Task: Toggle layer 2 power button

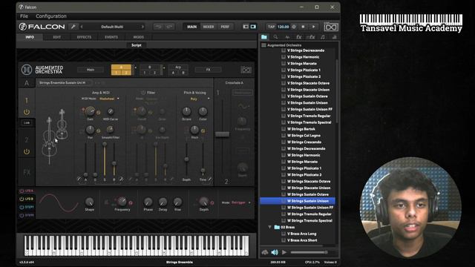Action: click(x=27, y=151)
